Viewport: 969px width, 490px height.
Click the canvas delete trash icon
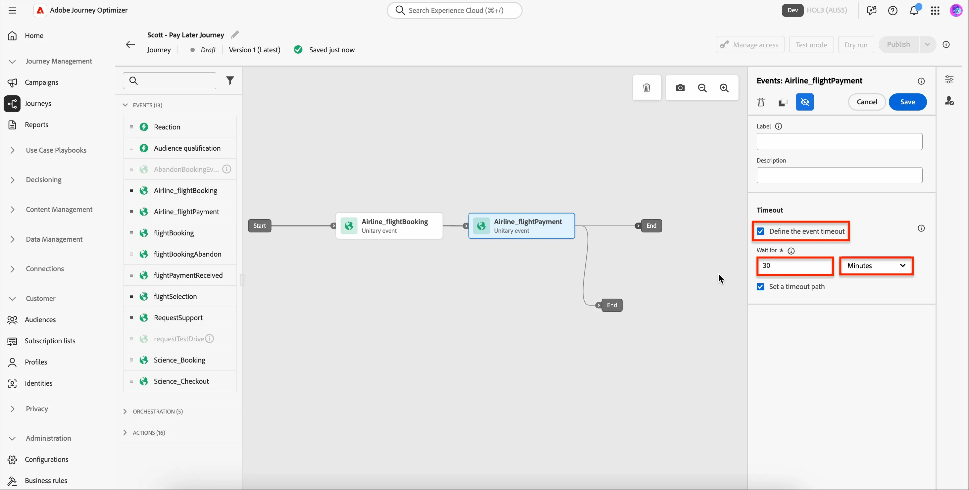(x=647, y=88)
